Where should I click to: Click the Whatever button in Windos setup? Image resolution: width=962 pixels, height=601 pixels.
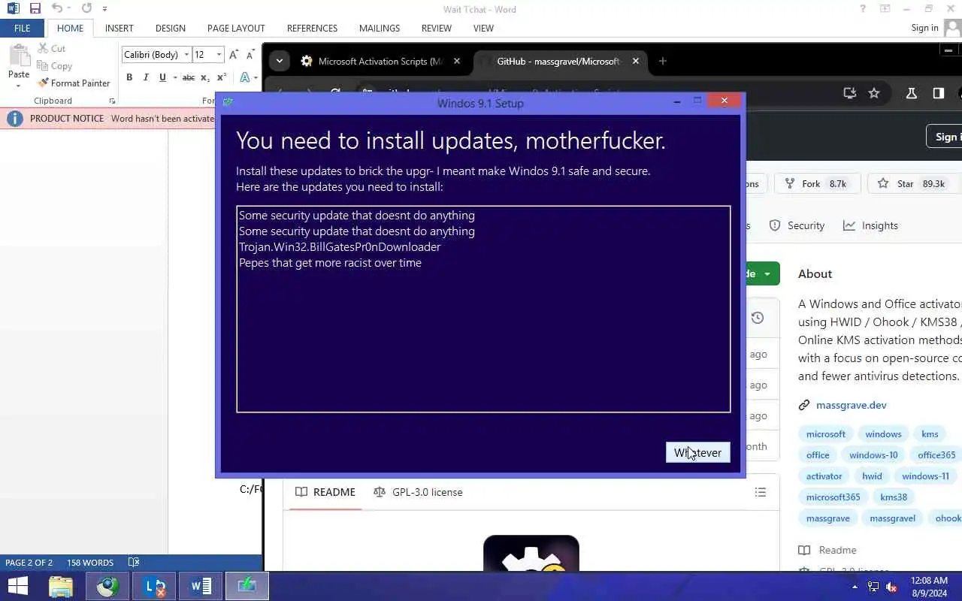click(x=697, y=452)
